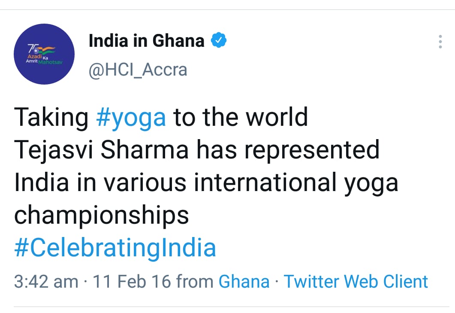Viewport: 455px width, 313px height.
Task: Open the India in Ghana profile avatar
Action: pos(44,54)
